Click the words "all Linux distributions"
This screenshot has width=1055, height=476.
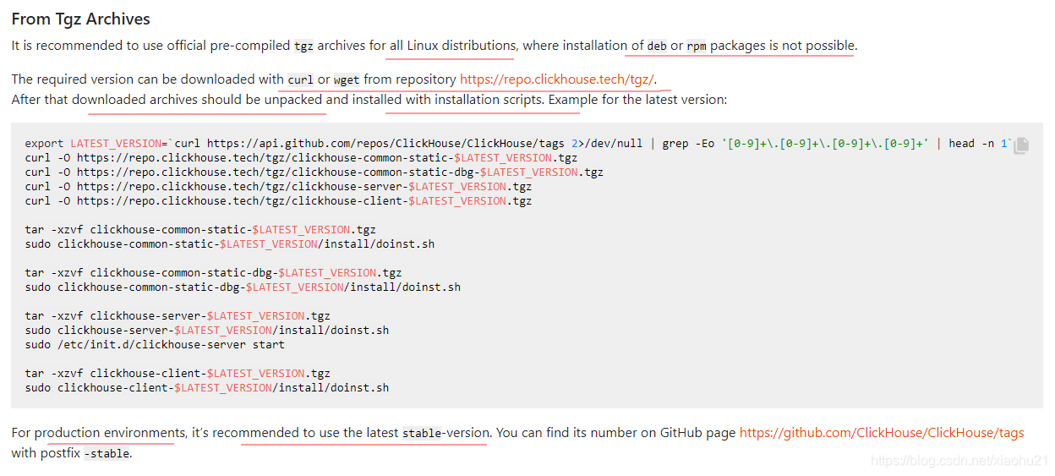[452, 46]
